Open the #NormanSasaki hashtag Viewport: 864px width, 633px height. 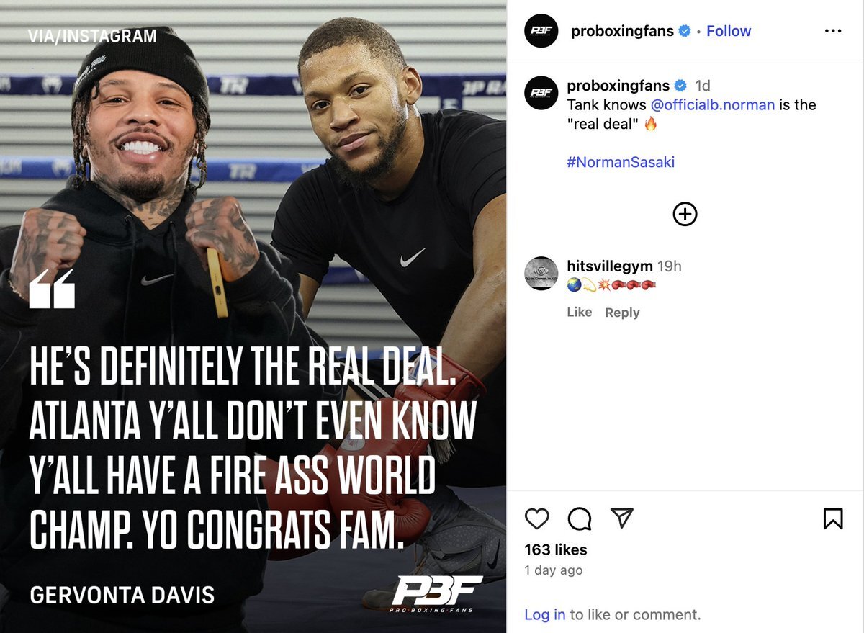(621, 162)
